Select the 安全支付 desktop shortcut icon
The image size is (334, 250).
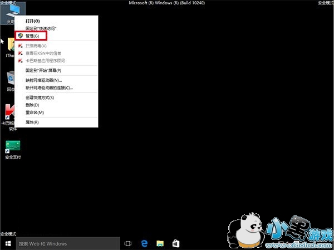(12, 146)
